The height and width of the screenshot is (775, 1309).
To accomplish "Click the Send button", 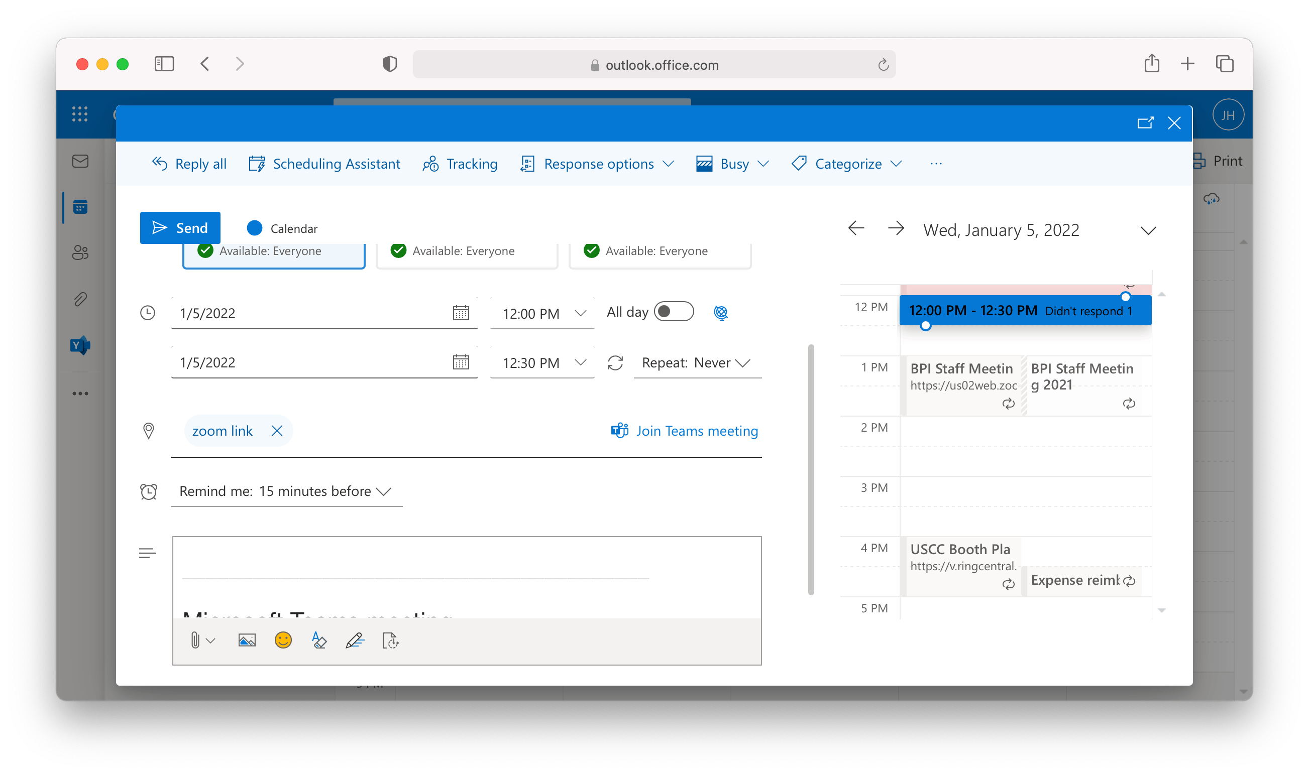I will point(180,228).
